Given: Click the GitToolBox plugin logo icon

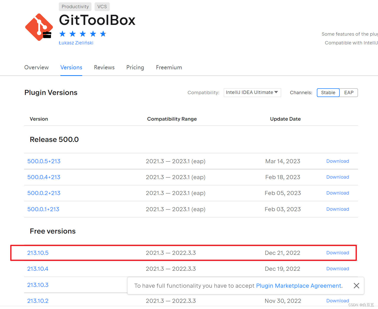Looking at the screenshot, I should [39, 27].
